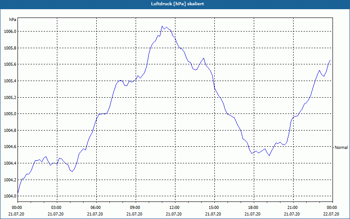350x219 pixels.
Task: Click the '18:00' time label
Action: tap(252, 208)
